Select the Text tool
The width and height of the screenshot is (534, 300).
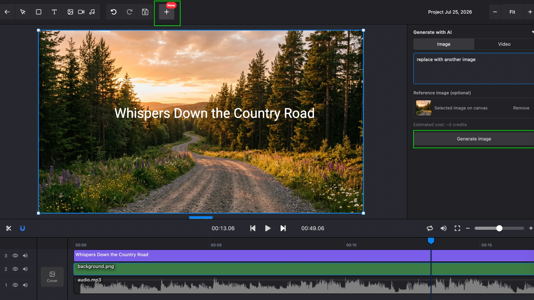pyautogui.click(x=54, y=12)
